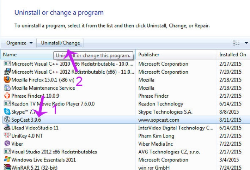Open the view options dropdown arrow
250x170 pixels.
pyautogui.click(x=246, y=43)
